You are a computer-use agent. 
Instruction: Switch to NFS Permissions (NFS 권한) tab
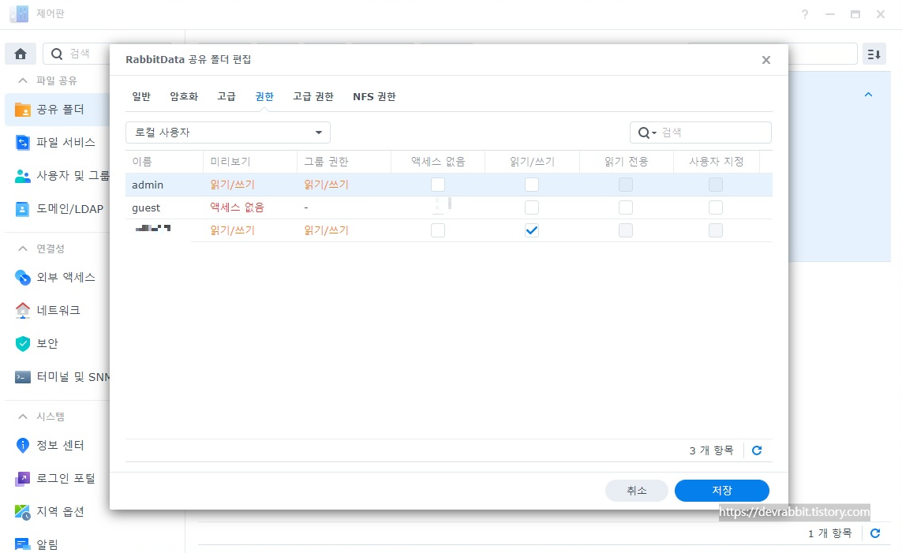(375, 96)
